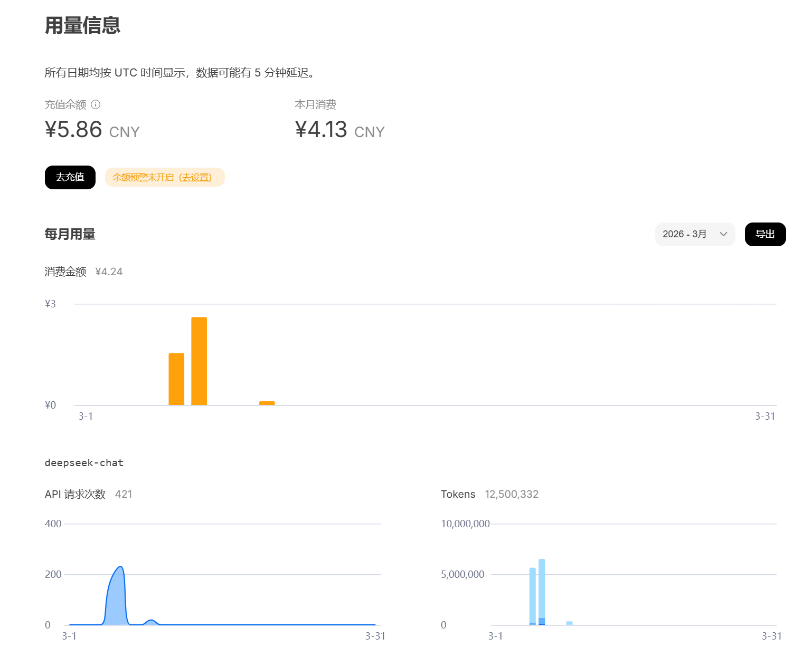Click the 消费金额 ¥4.24 total value

click(x=109, y=272)
